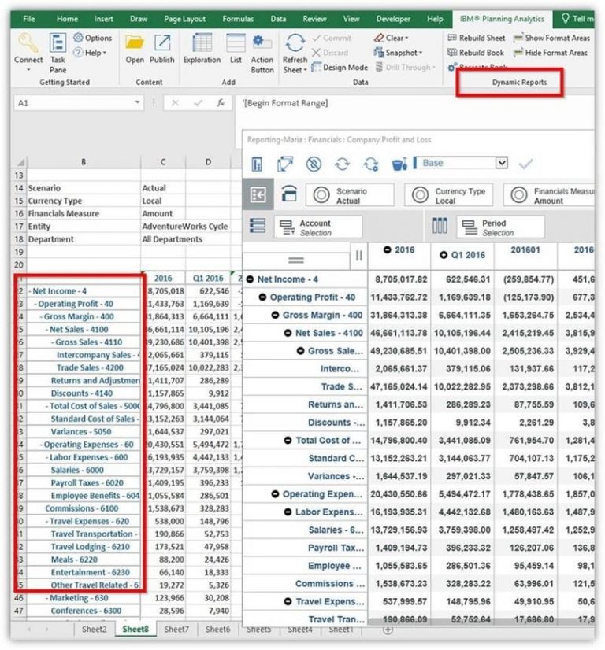Insert an Exploration view
This screenshot has height=650, width=605.
(202, 44)
